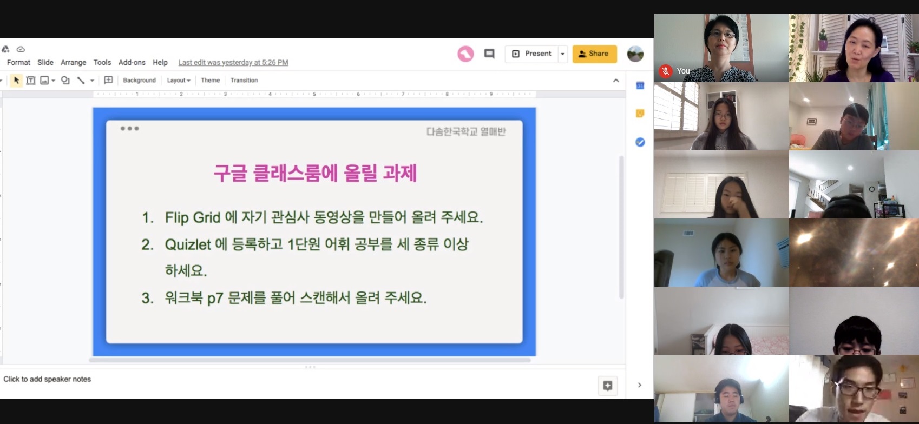The width and height of the screenshot is (919, 424).
Task: Click the yellow Share button
Action: pyautogui.click(x=594, y=54)
